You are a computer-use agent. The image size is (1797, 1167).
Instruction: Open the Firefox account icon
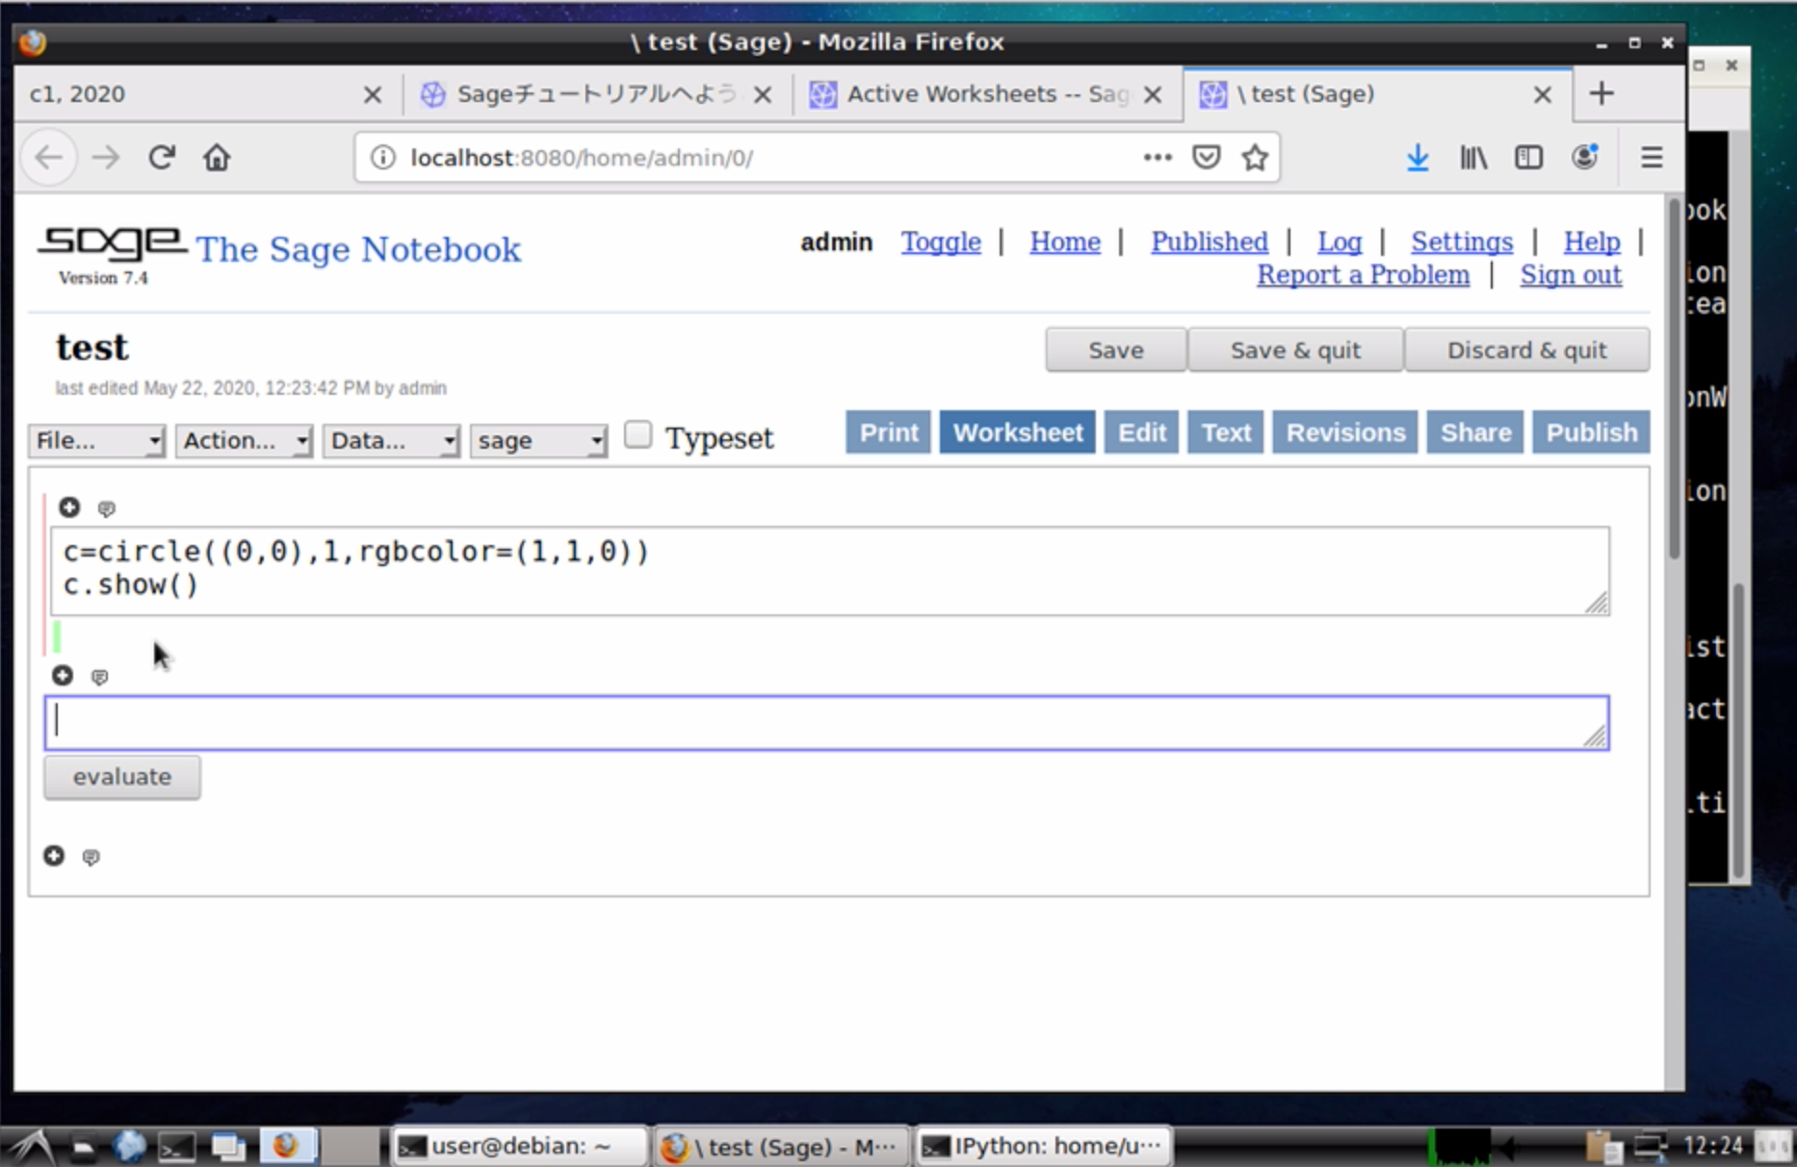[x=1584, y=157]
